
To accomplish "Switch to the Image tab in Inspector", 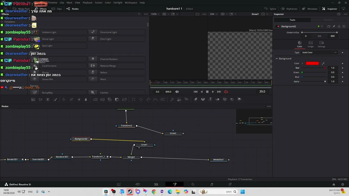I will (x=311, y=44).
